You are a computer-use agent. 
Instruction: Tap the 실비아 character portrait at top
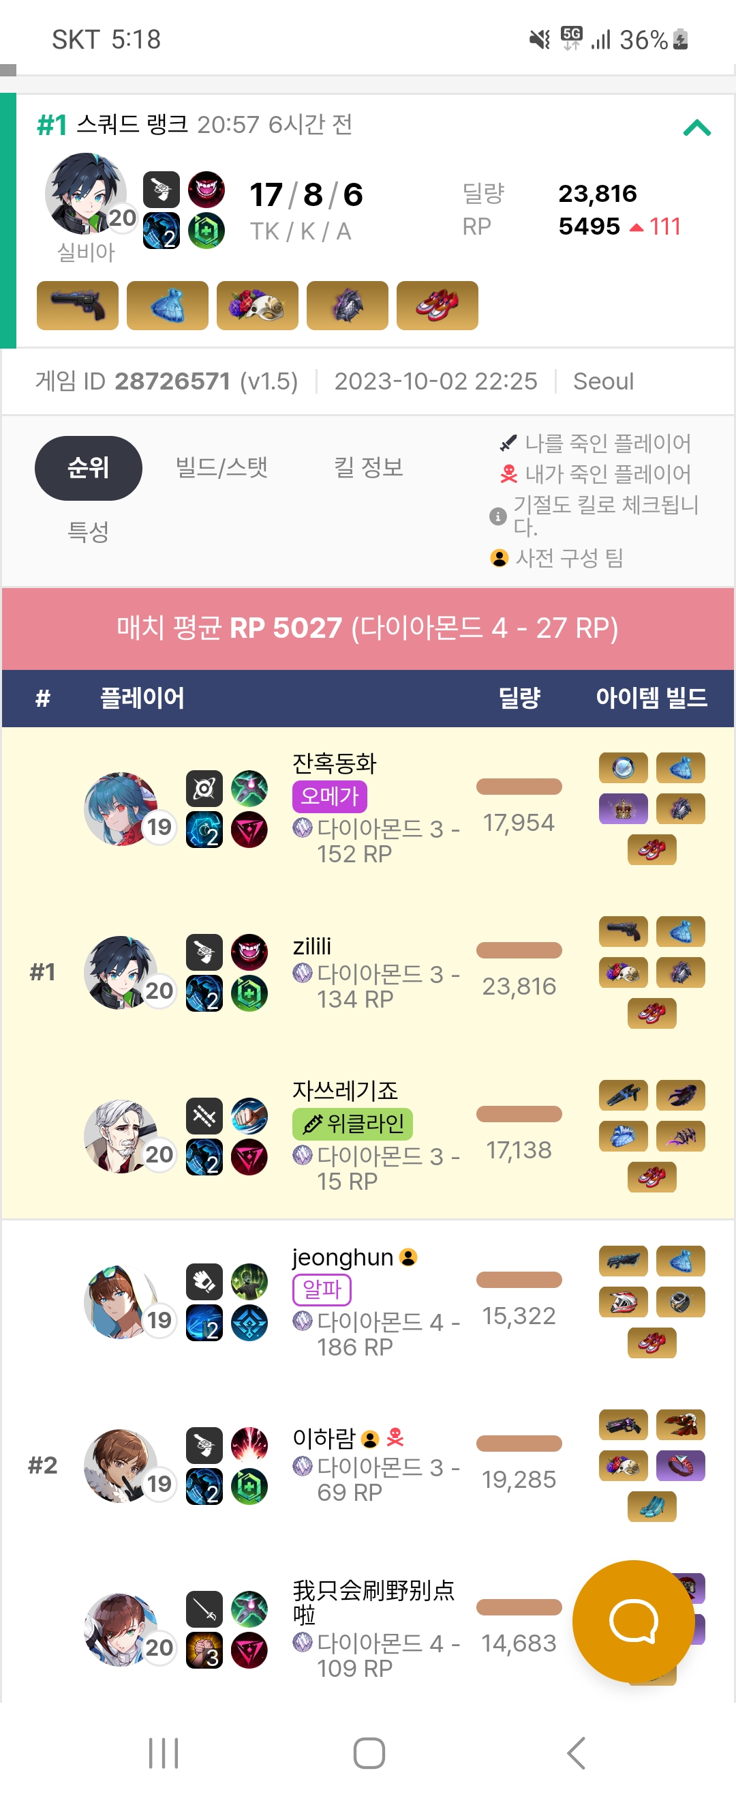tap(86, 194)
